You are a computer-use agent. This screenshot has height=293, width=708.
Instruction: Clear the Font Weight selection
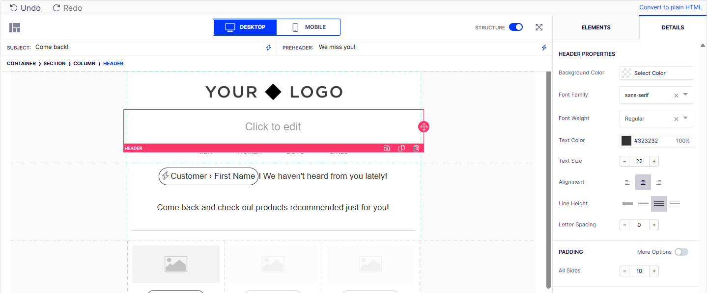point(676,119)
